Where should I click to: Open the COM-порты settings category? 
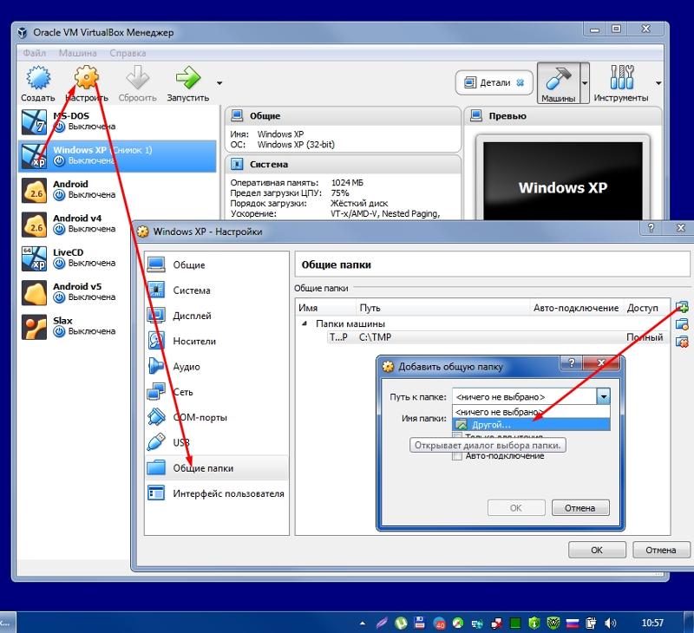click(216, 417)
